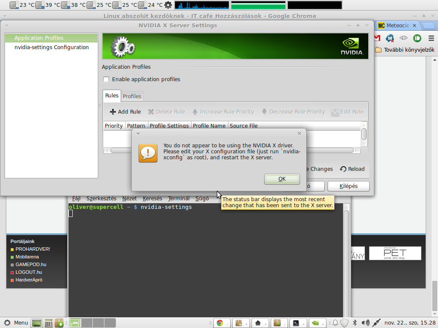Open the NVIDIA X Server Settings window menu arrow
This screenshot has width=438, height=328.
(x=7, y=25)
